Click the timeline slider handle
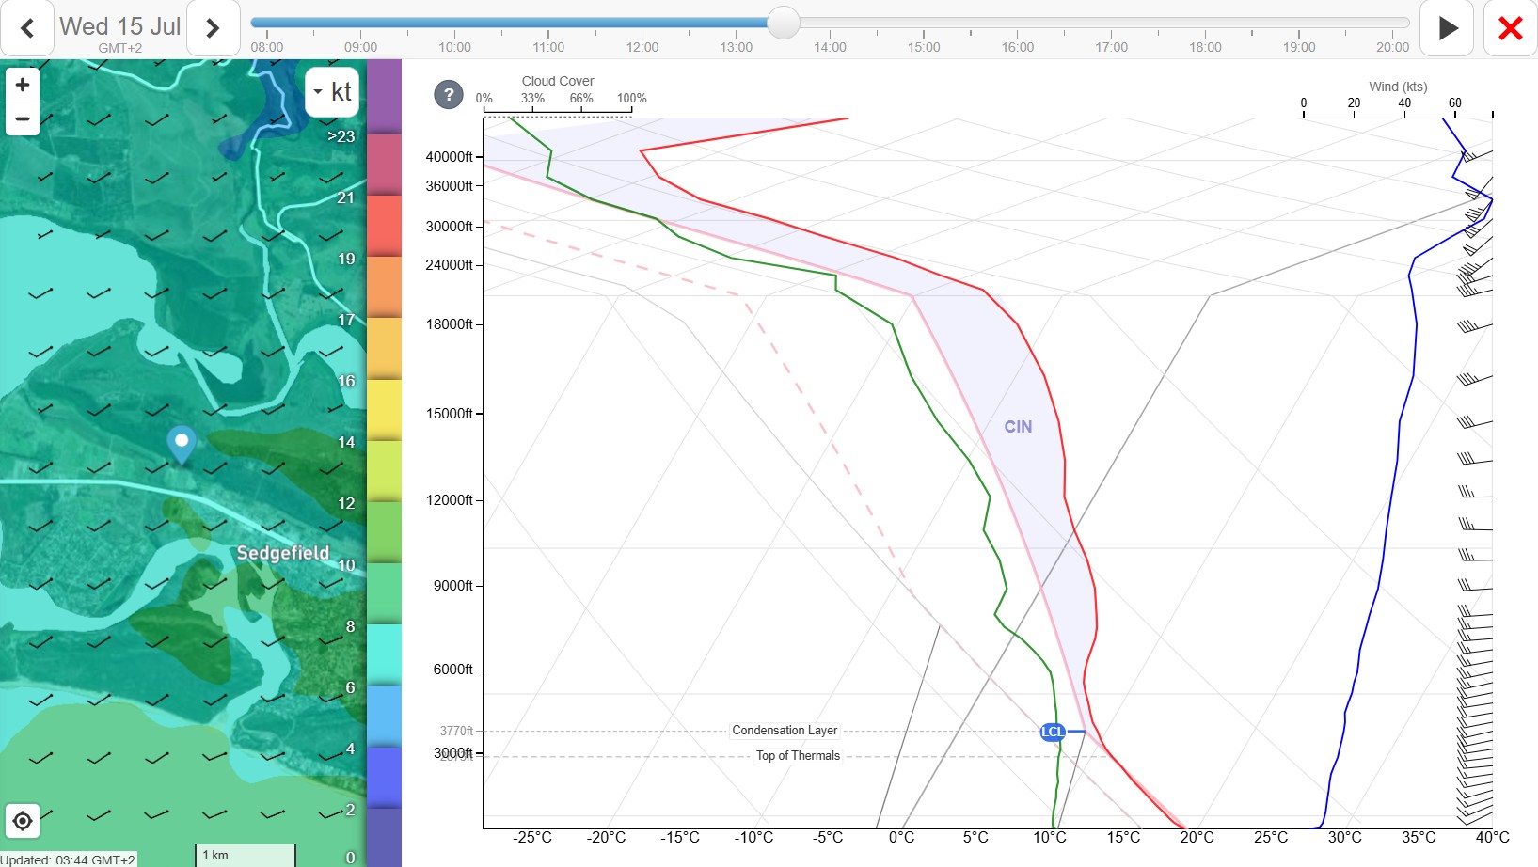1538x867 pixels. 783,23
